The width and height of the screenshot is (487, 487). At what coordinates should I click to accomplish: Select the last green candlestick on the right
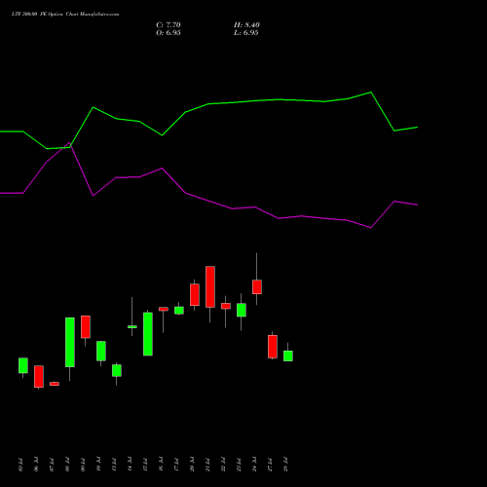click(x=288, y=356)
